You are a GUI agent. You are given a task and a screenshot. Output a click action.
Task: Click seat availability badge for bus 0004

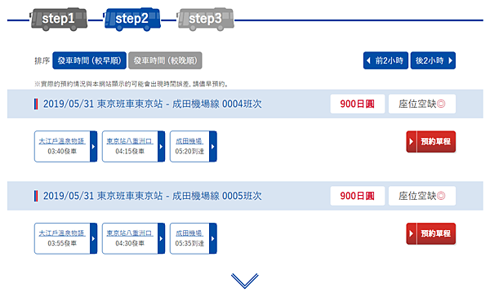(422, 104)
